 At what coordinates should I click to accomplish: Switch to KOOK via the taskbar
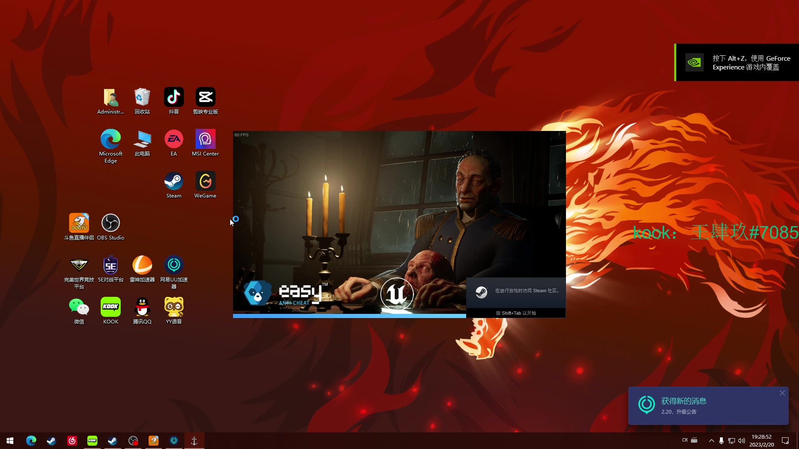tap(92, 441)
